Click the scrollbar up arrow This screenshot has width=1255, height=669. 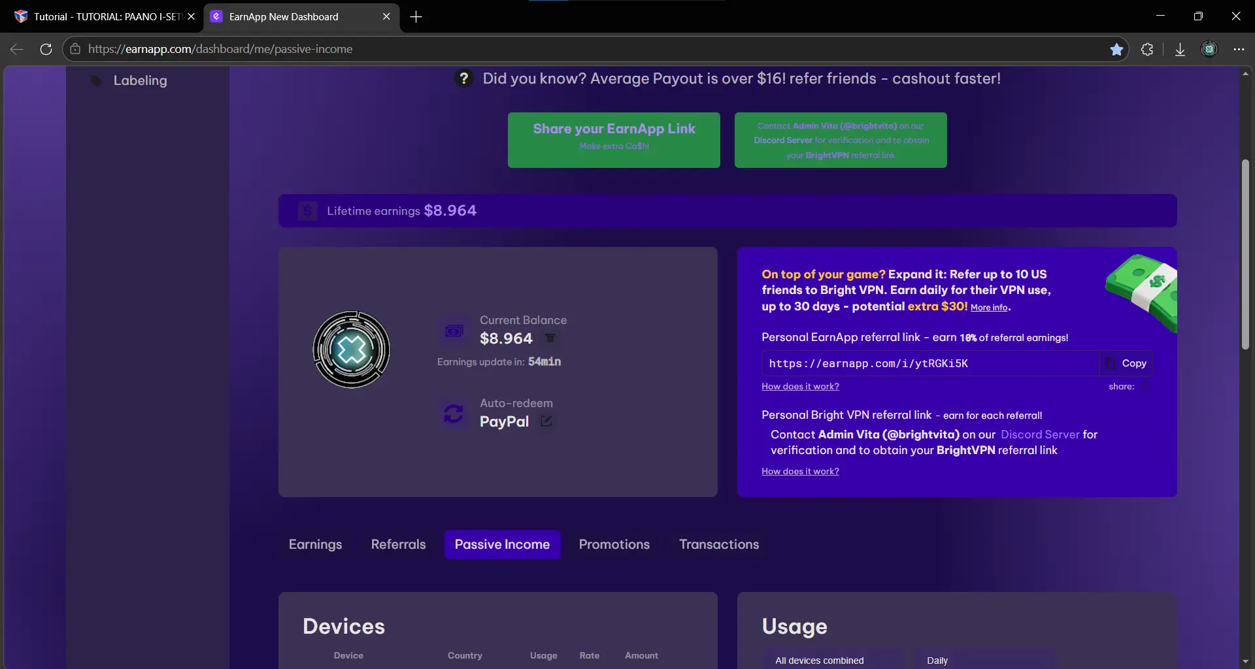(x=1245, y=74)
